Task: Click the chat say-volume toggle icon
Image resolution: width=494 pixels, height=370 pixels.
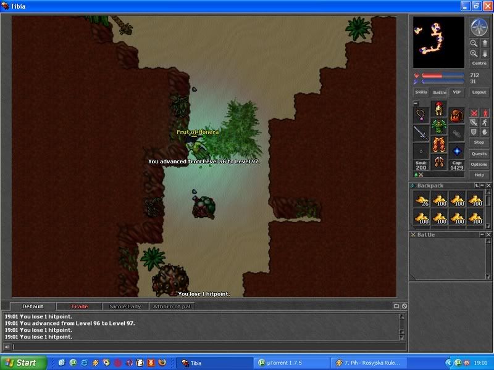Action: click(7, 347)
